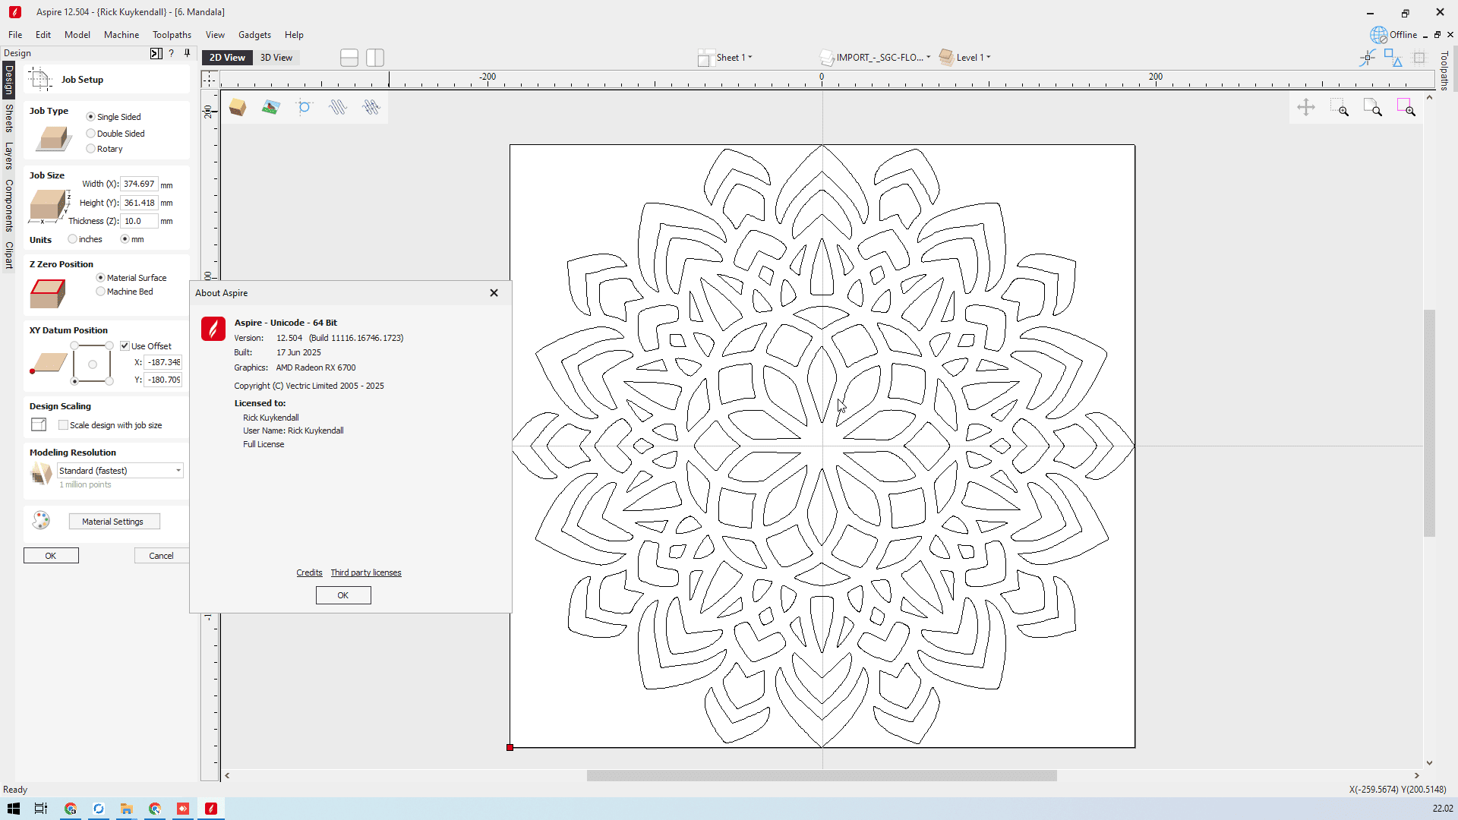Click zoom to material icon
This screenshot has width=1458, height=820.
pyautogui.click(x=1373, y=108)
